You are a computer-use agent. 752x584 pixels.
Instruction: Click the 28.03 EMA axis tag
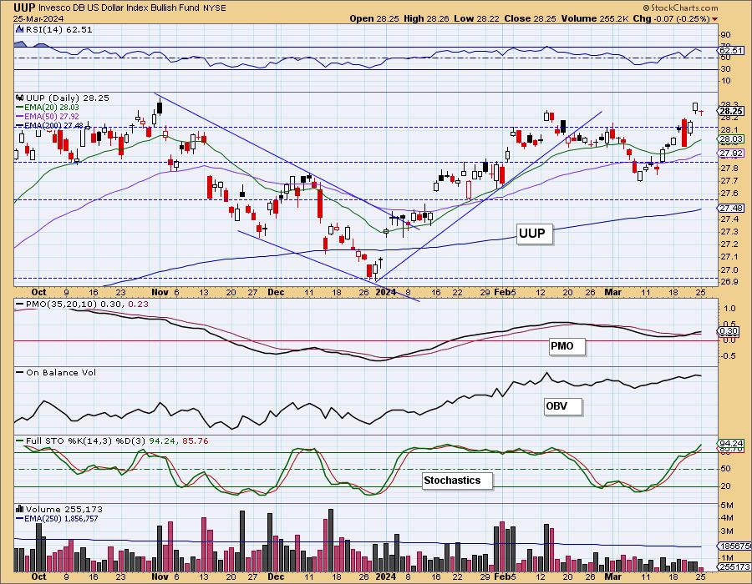pyautogui.click(x=731, y=139)
